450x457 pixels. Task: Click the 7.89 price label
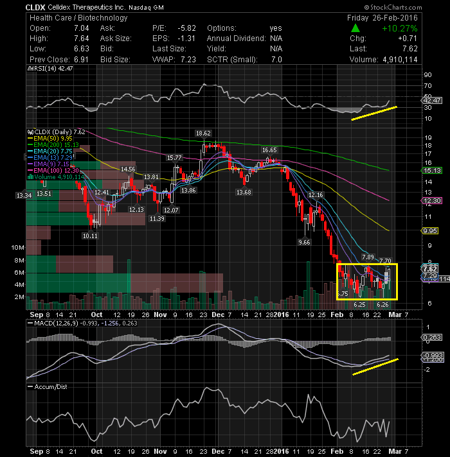point(368,257)
